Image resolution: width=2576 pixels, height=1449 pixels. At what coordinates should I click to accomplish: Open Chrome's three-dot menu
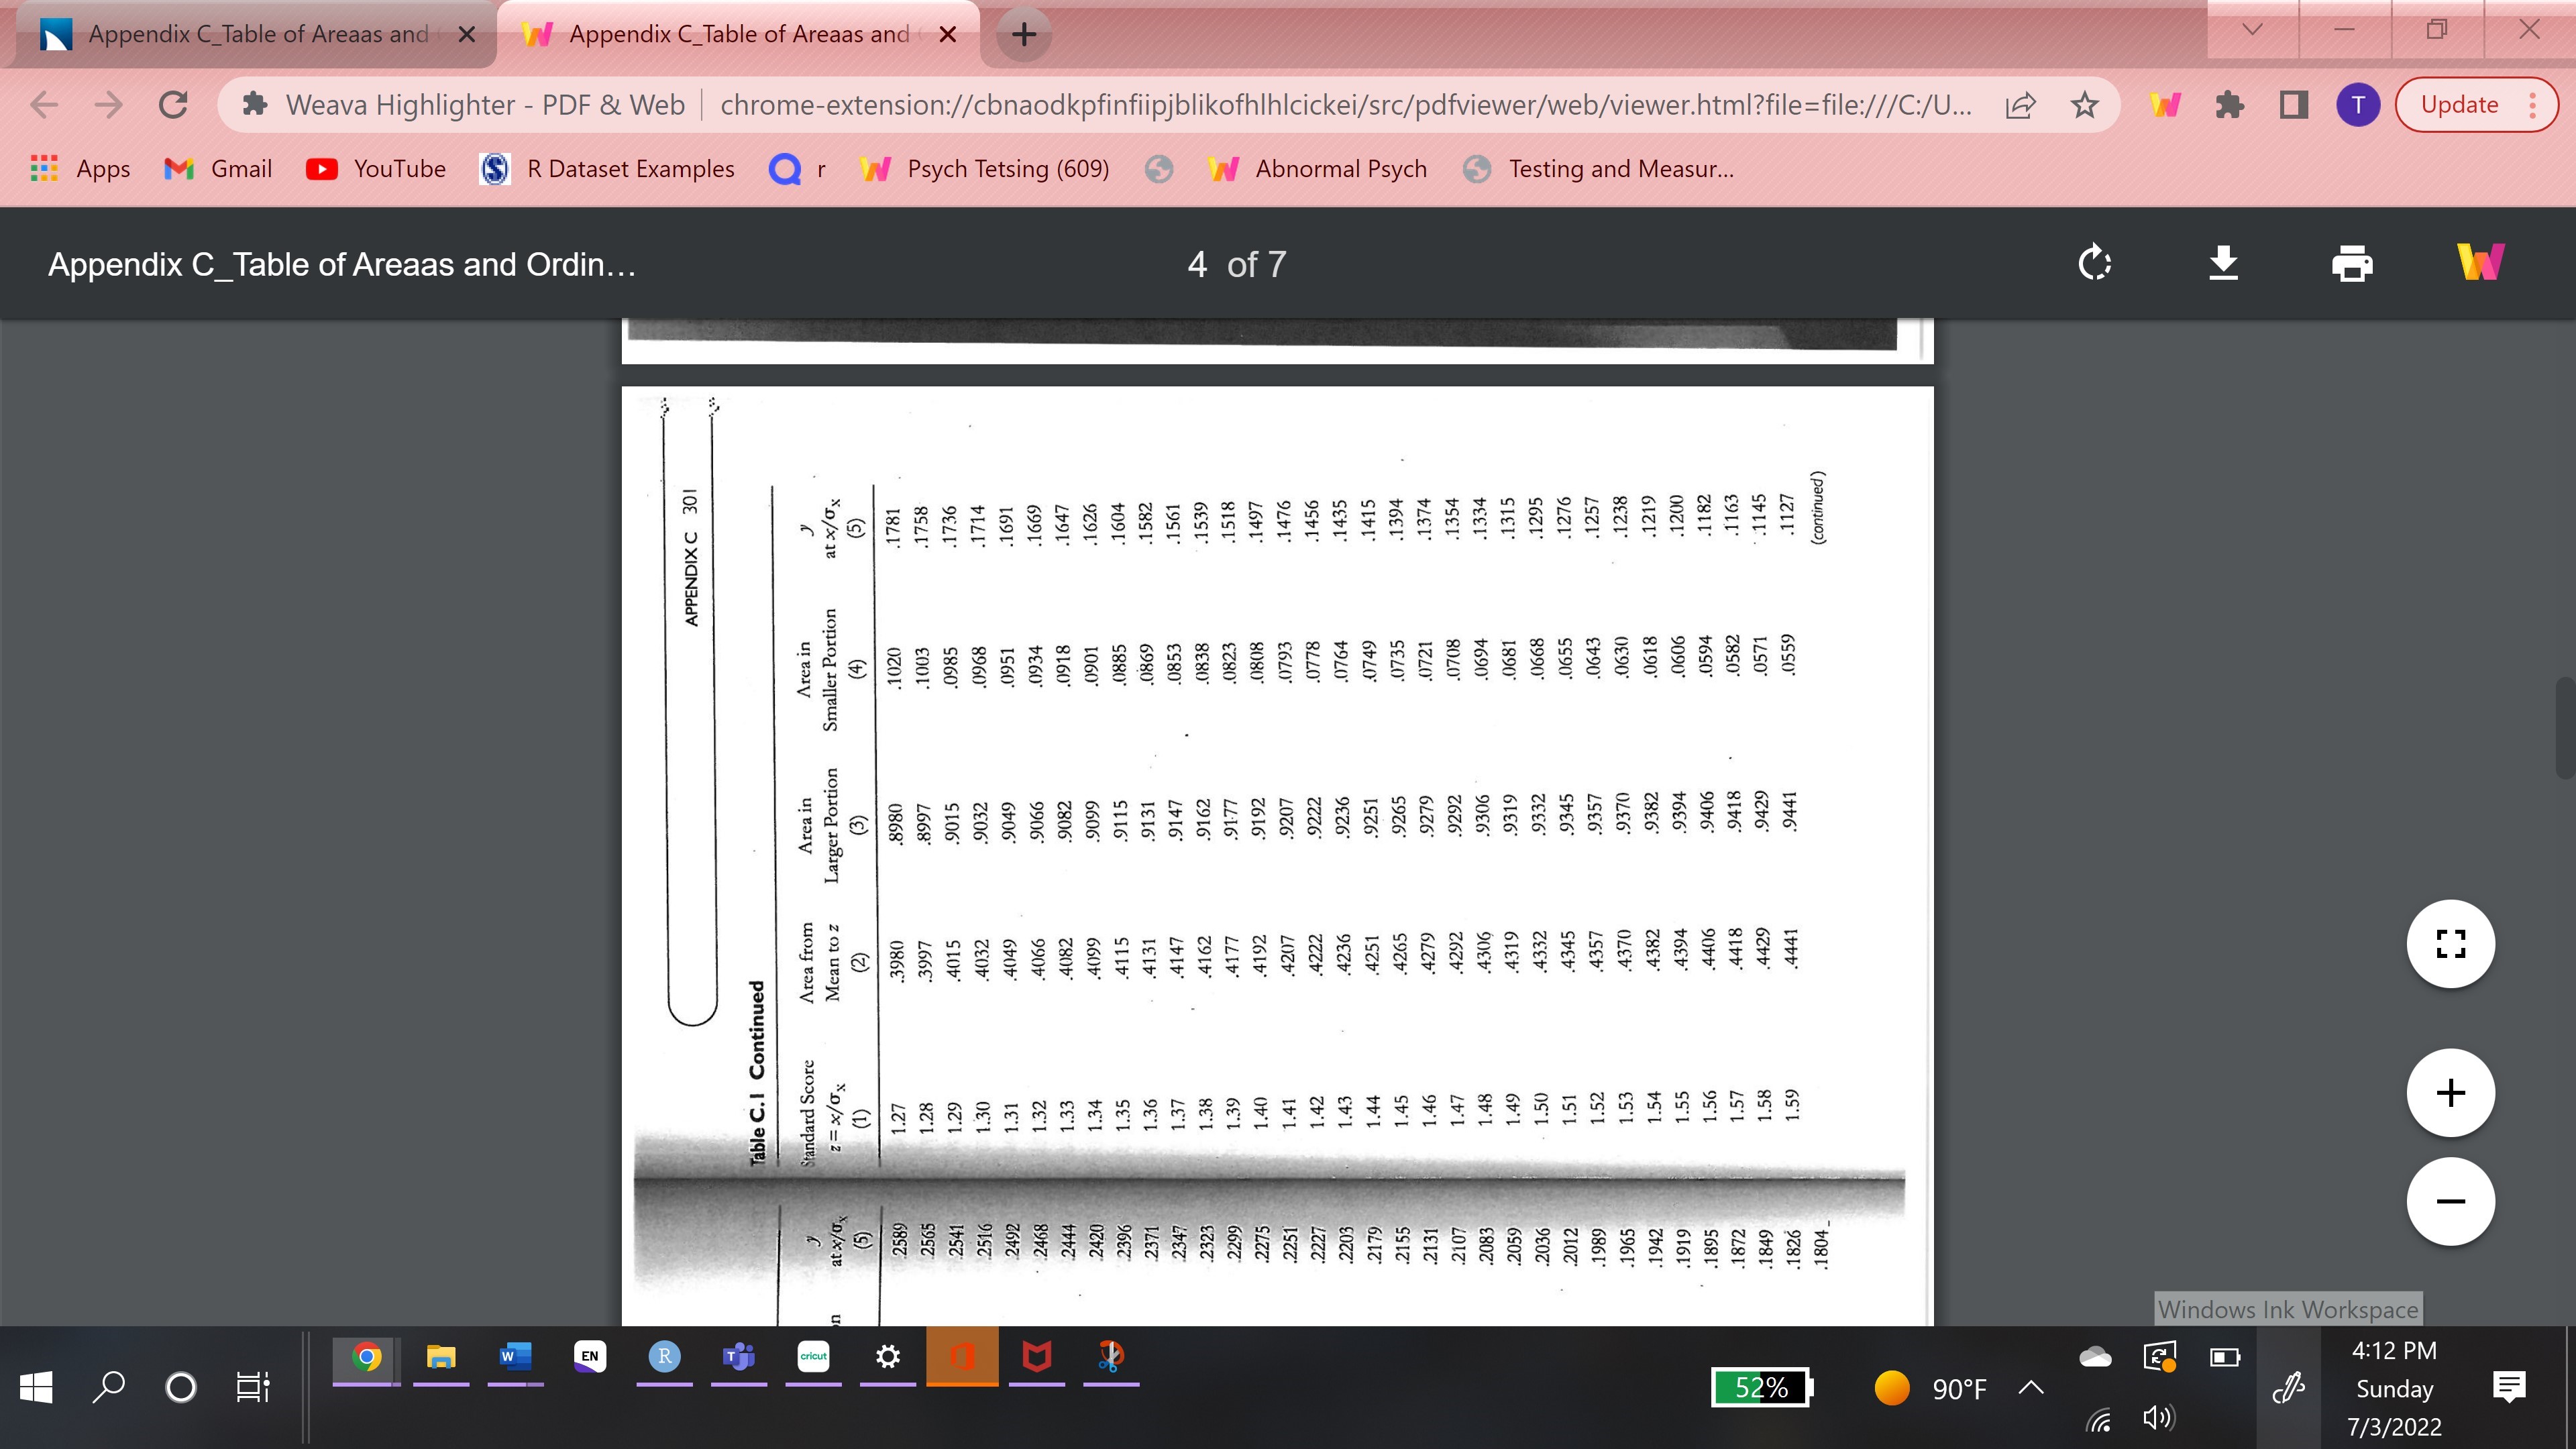point(2533,104)
